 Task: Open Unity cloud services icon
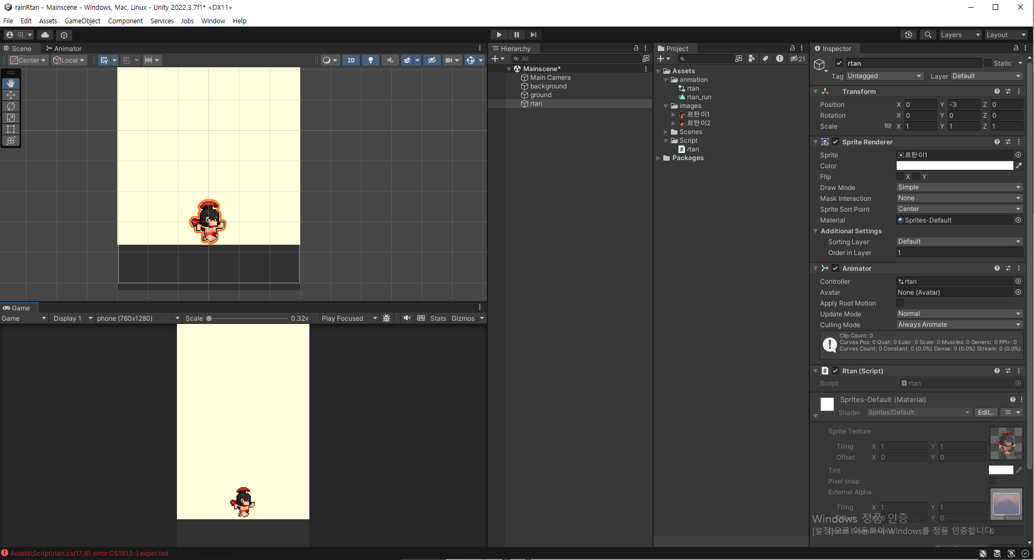click(x=45, y=35)
